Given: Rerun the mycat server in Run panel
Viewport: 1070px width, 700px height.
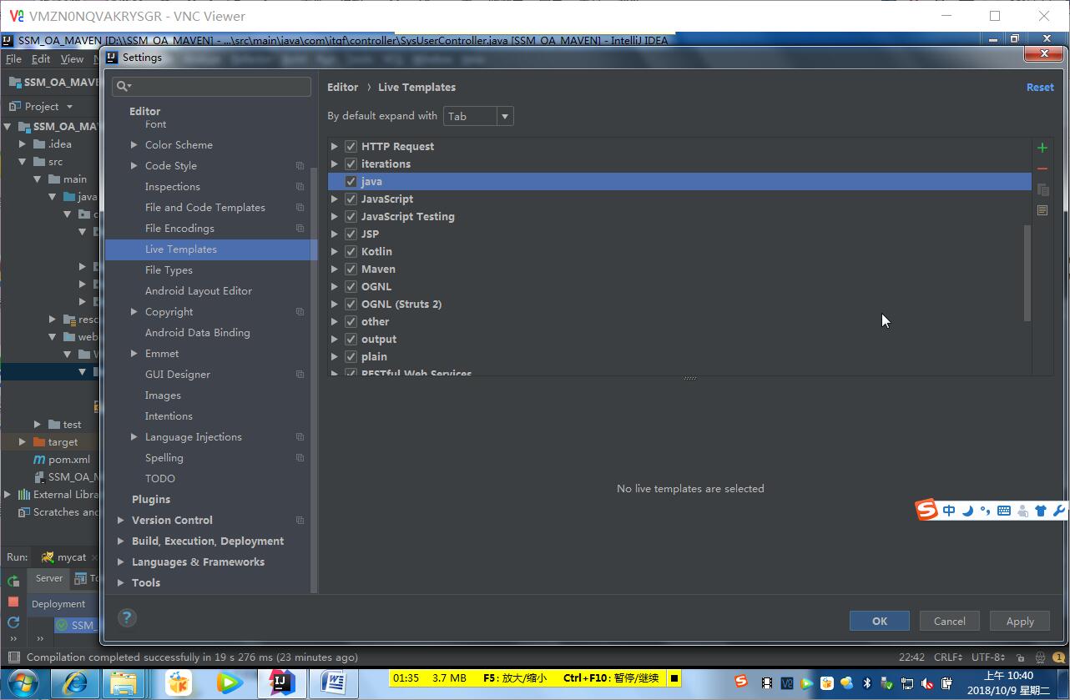Looking at the screenshot, I should click(13, 581).
